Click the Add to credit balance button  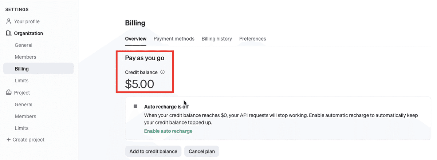(x=153, y=151)
